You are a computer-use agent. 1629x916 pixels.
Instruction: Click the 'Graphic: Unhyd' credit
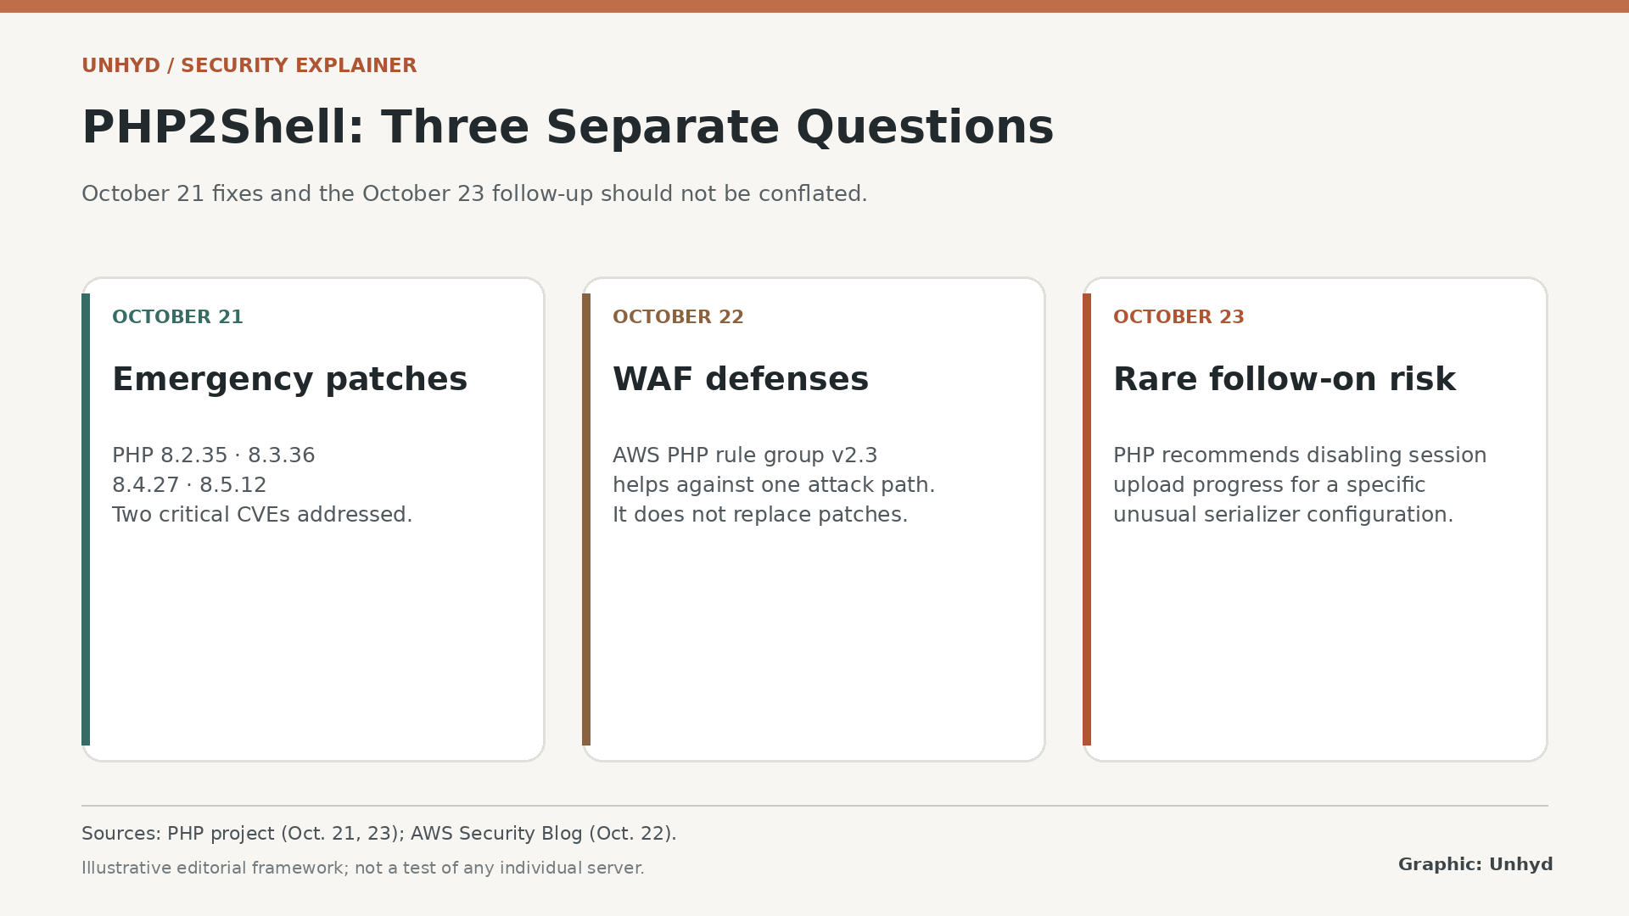pyautogui.click(x=1475, y=864)
